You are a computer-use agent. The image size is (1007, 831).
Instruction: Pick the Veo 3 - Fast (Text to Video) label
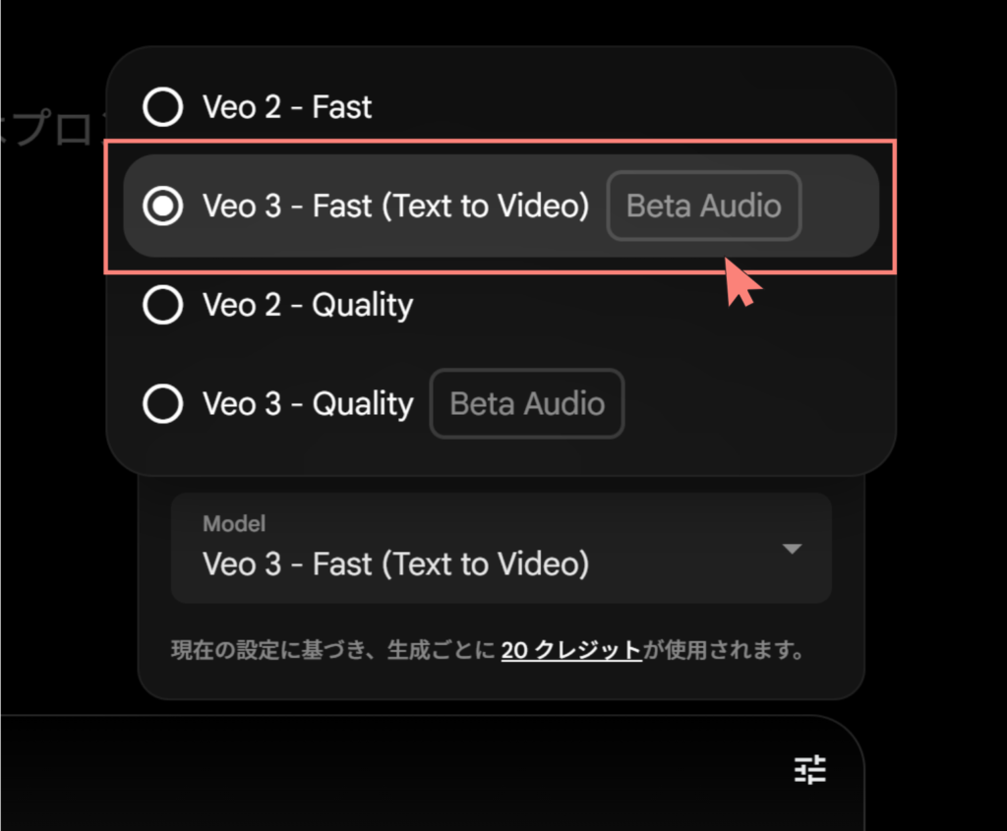click(395, 206)
